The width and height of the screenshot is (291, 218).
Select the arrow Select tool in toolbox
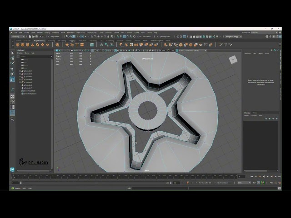[12, 53]
